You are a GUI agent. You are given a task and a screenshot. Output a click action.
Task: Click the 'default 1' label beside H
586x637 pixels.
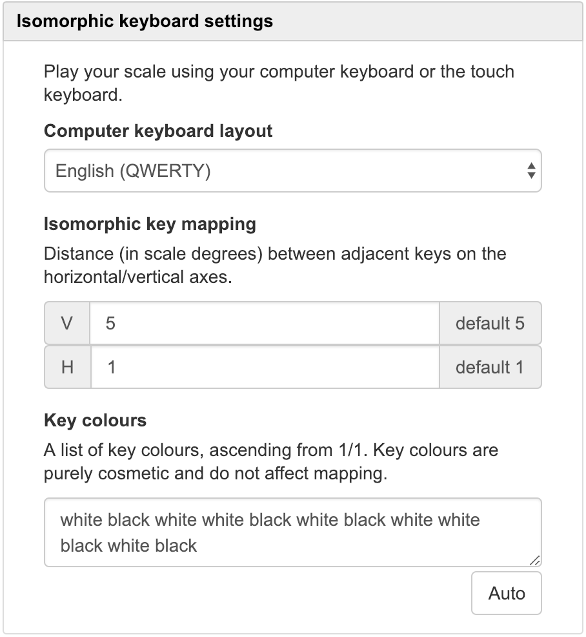coord(490,368)
